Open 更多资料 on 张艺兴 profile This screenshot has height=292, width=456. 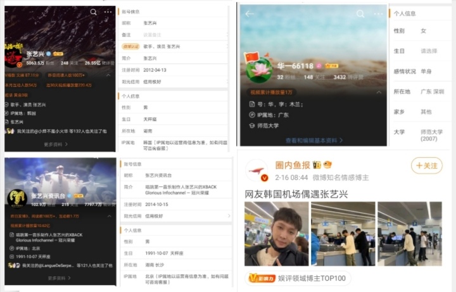[56, 144]
